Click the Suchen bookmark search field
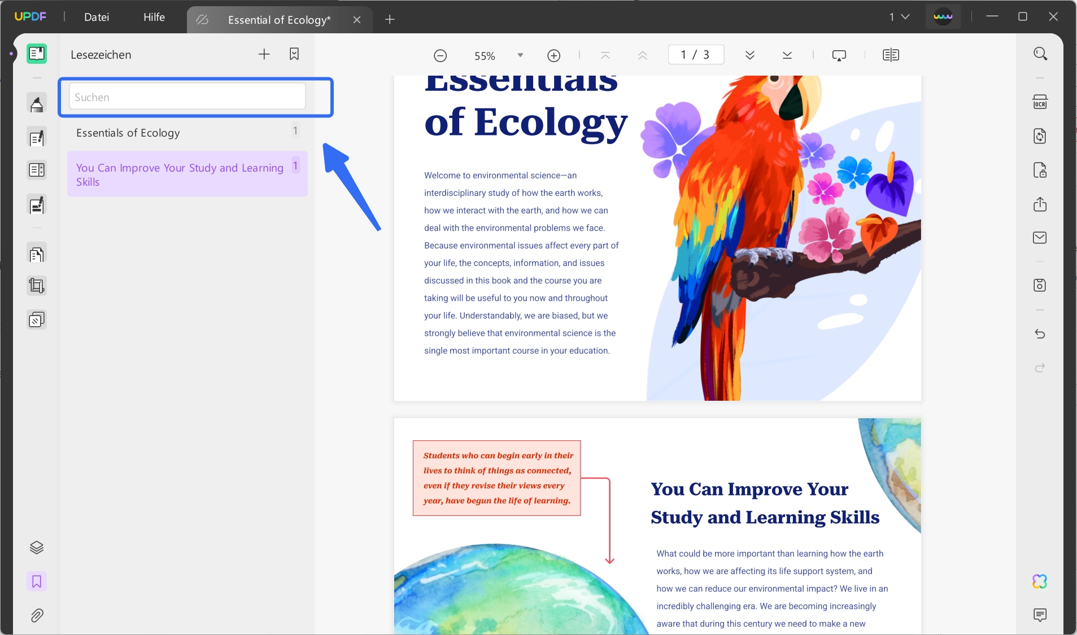1077x635 pixels. 188,97
